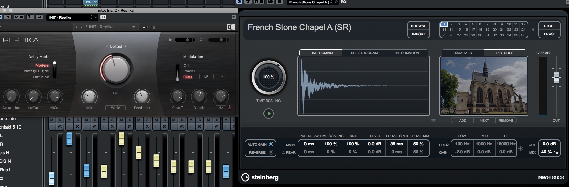Choose the next note mode right of Dotted
569x187 pixels.
coord(125,46)
